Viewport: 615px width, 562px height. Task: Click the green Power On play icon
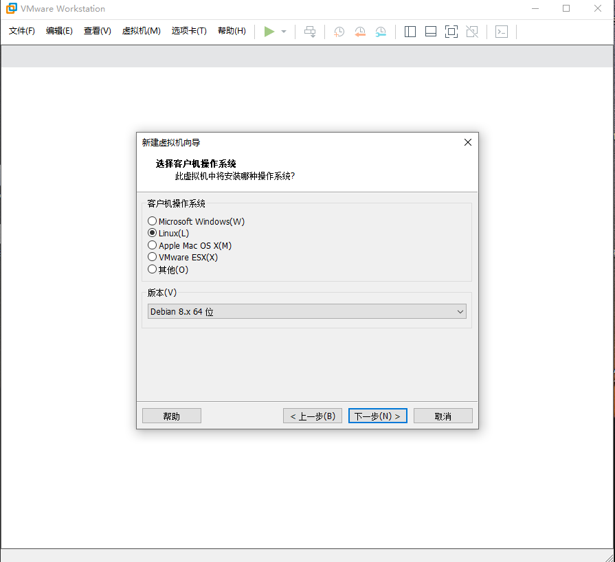coord(269,32)
